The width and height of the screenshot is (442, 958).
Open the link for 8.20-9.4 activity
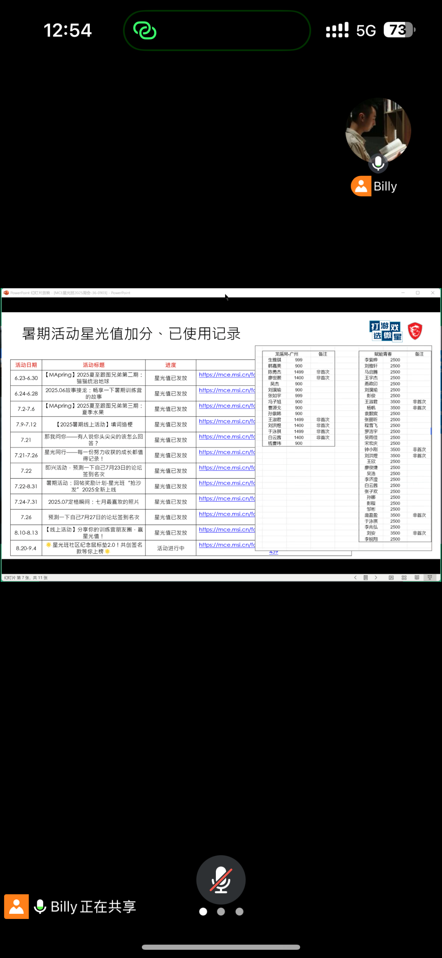click(x=227, y=545)
